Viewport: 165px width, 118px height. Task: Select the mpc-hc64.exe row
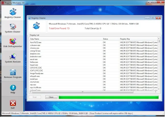click(x=93, y=88)
